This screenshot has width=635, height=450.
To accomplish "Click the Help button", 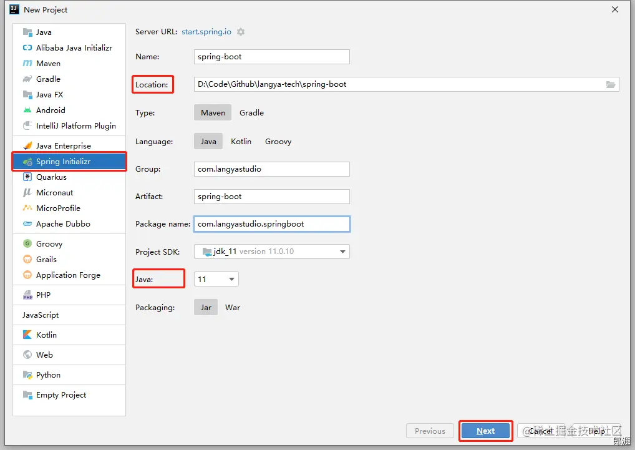I will pos(596,431).
